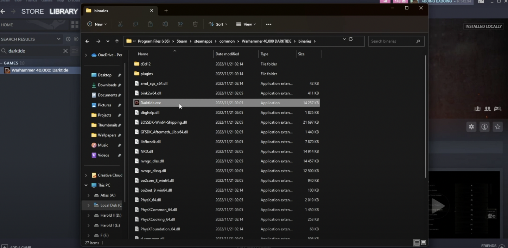Open Steam LIBRARY tab
The width and height of the screenshot is (508, 248).
coord(64,11)
